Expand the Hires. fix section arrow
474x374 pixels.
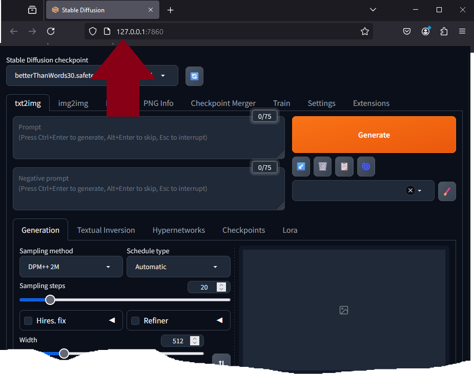[112, 320]
